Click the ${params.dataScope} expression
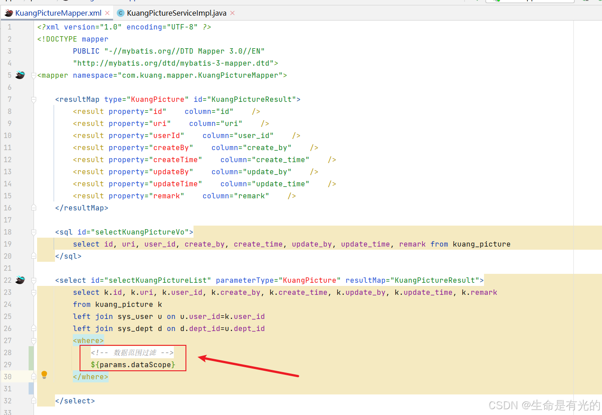 tap(133, 365)
